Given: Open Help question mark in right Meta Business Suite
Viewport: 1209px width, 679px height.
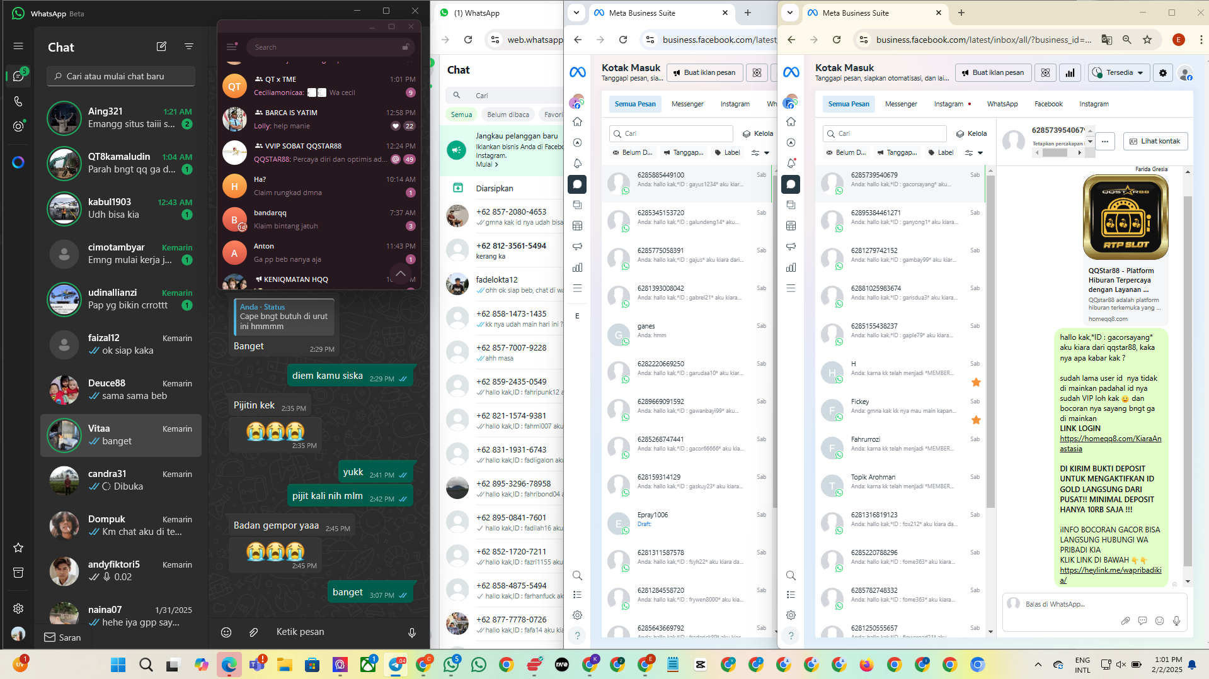Looking at the screenshot, I should click(x=791, y=636).
